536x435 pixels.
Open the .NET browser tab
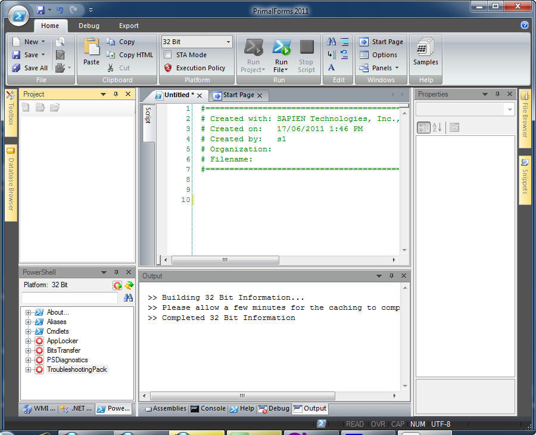tap(76, 409)
